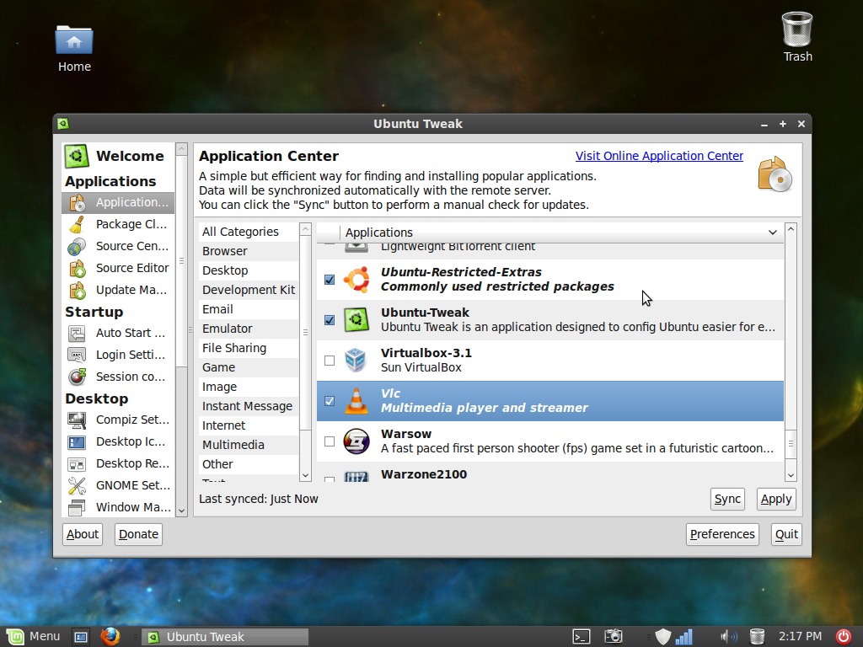This screenshot has height=647, width=863.
Task: Open the Update Manager icon
Action: (x=77, y=290)
